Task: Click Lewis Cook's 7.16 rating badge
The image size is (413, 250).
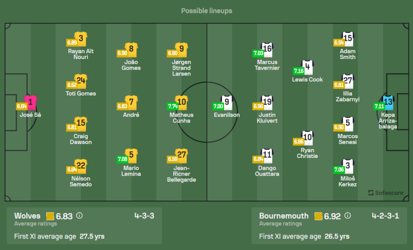Action: coord(298,71)
